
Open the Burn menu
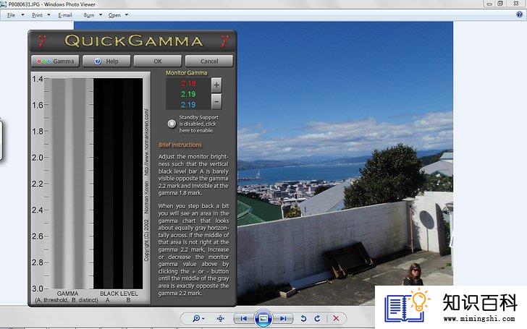(x=89, y=15)
